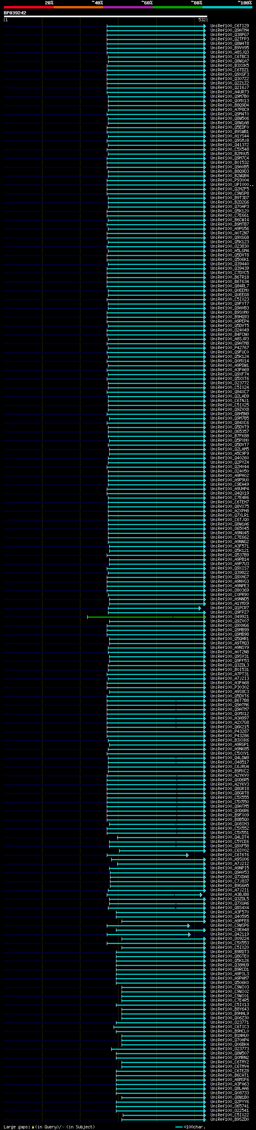Click the cyan ~100% identity legend segment
This screenshot has width=256, height=1130.
tap(227, 7)
